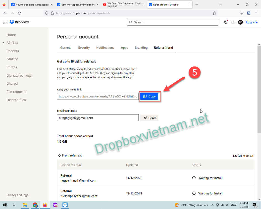261x209 pixels.
Task: Send the email invite
Action: click(x=149, y=118)
